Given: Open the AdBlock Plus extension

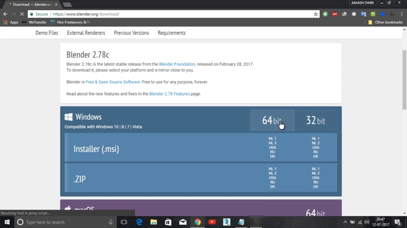Looking at the screenshot, I should point(335,14).
